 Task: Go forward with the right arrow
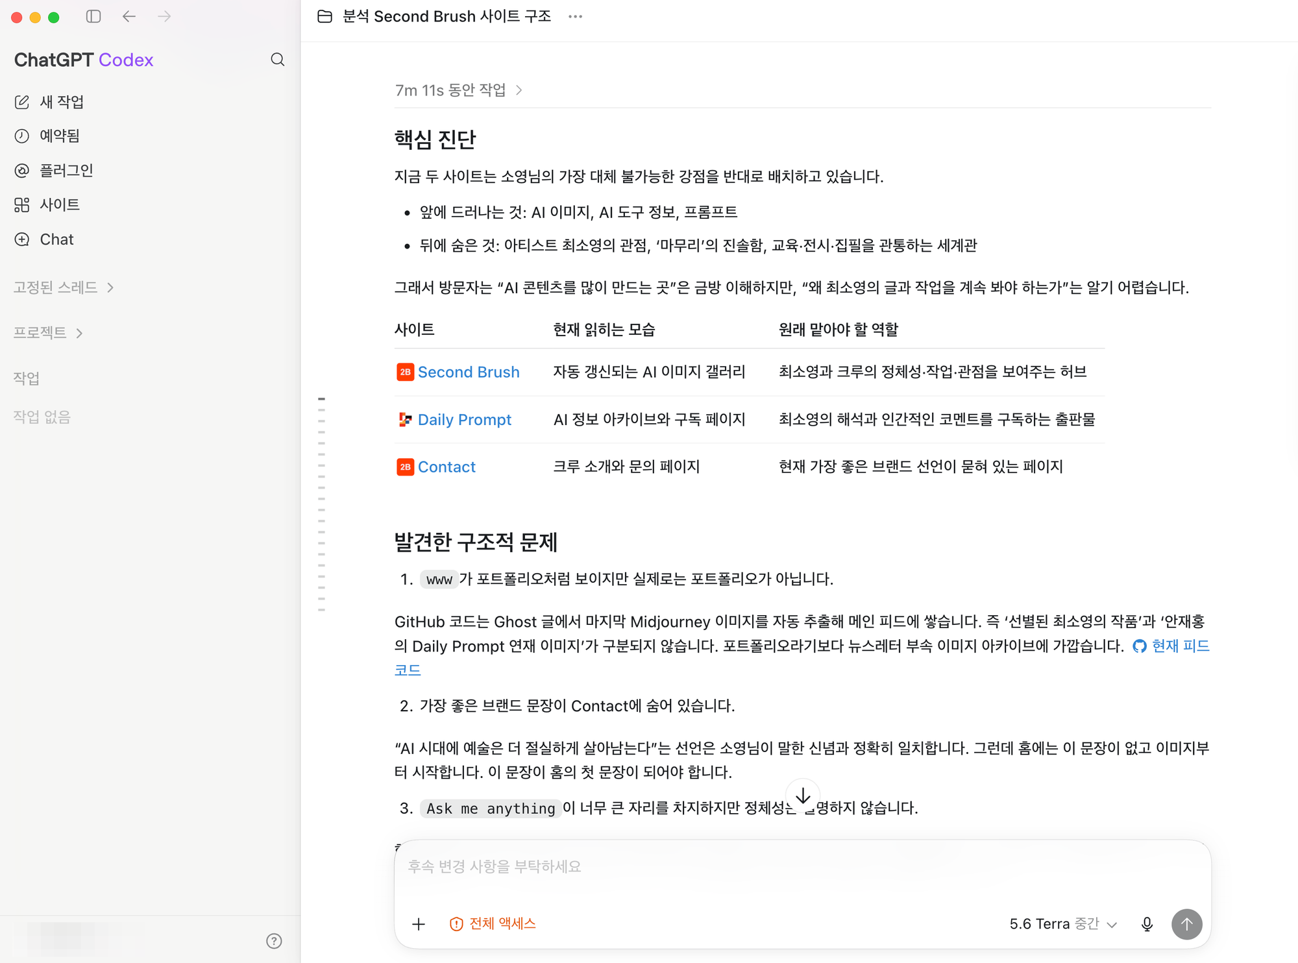164,16
